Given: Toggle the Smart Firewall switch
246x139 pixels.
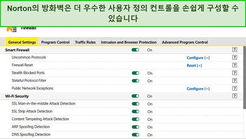Looking at the screenshot, I should (135, 50).
